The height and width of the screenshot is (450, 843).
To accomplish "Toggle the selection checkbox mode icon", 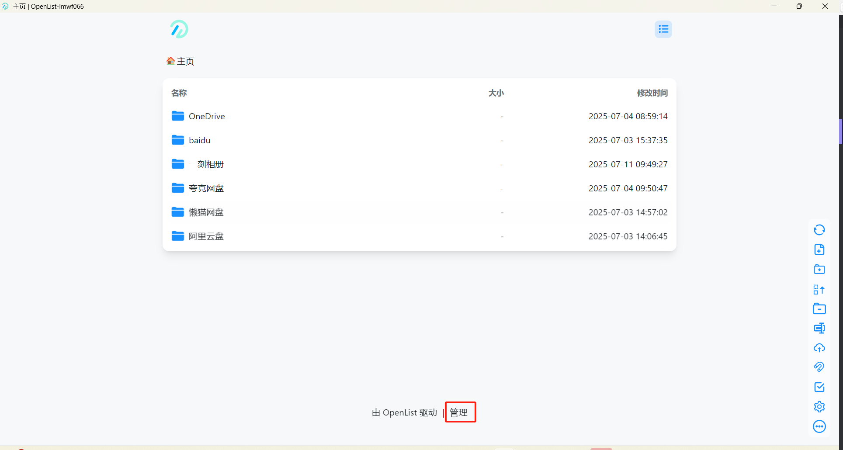I will click(819, 387).
